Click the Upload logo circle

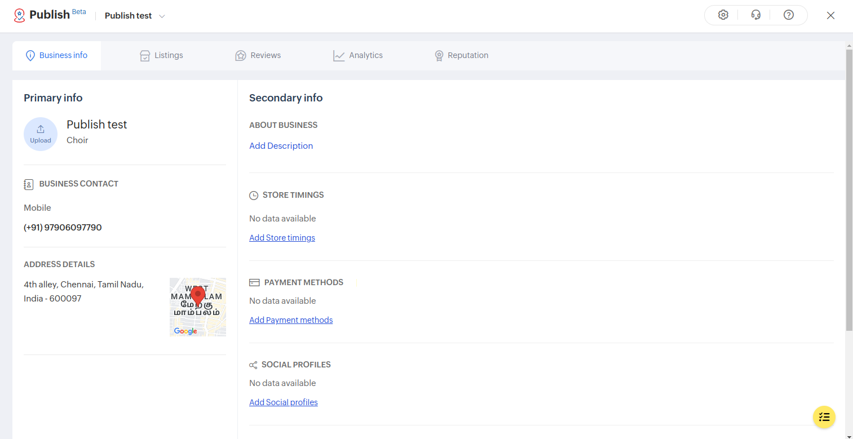click(41, 134)
